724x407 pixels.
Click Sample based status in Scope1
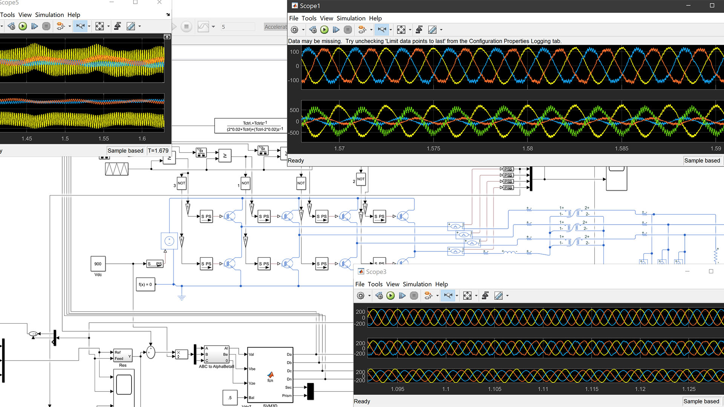click(x=702, y=161)
